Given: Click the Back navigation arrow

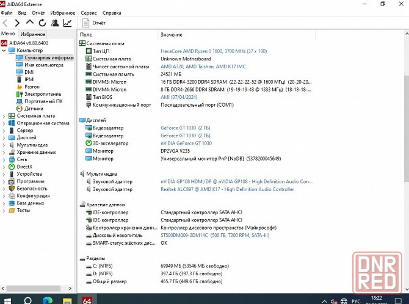Looking at the screenshot, I should pos(5,23).
